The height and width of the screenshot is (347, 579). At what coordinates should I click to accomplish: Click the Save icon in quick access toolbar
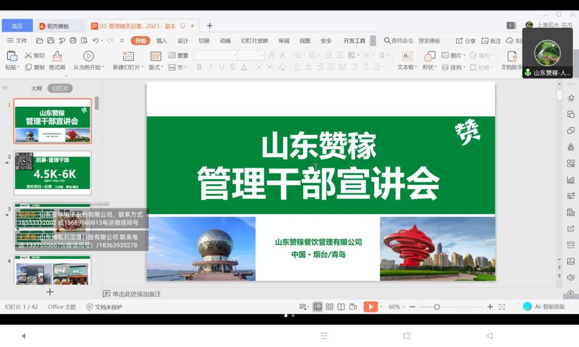pos(51,41)
